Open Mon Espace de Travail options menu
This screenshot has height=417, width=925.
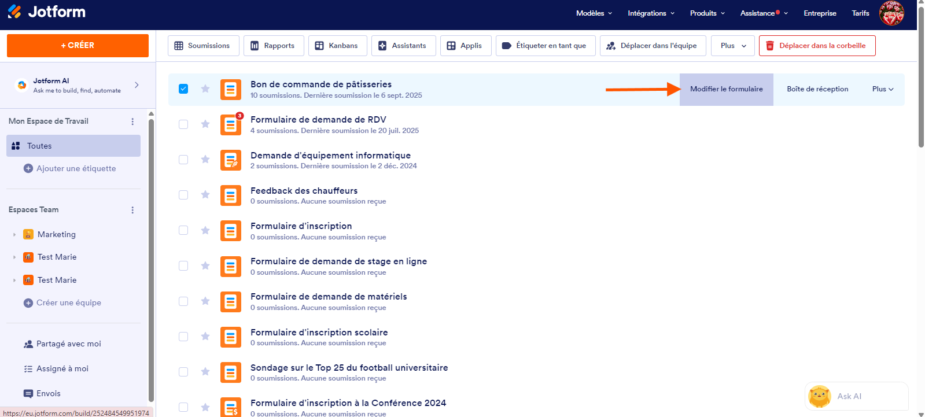[x=132, y=121]
